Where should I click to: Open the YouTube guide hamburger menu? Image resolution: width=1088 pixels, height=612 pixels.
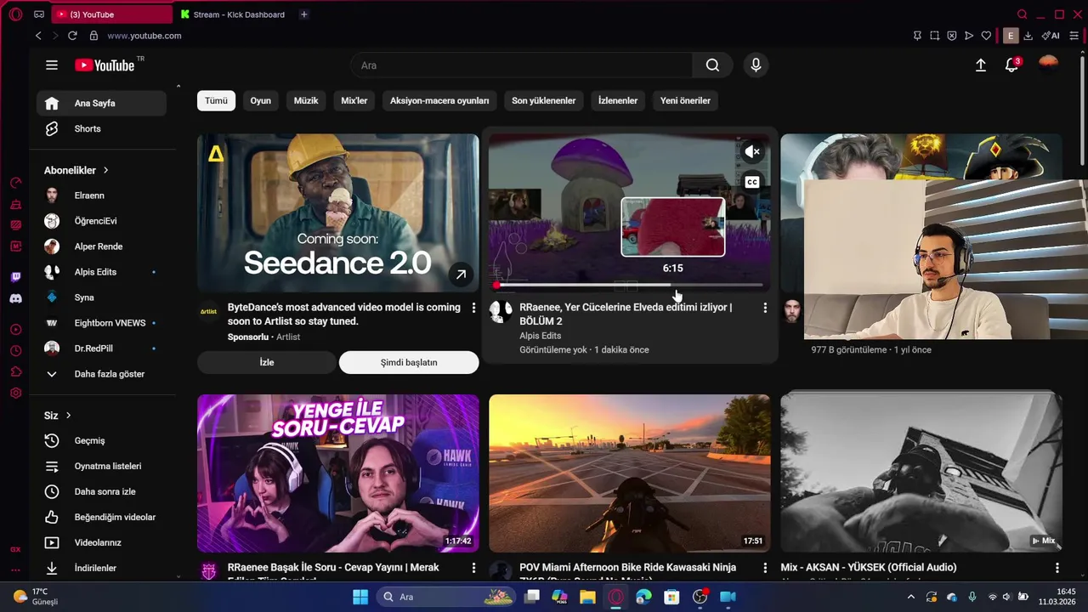[52, 65]
